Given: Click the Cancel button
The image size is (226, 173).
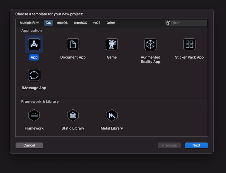Looking at the screenshot, I should 29,145.
